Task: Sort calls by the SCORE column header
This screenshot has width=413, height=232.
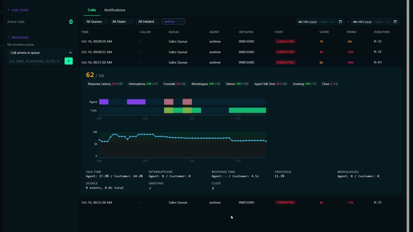Action: tap(324, 32)
